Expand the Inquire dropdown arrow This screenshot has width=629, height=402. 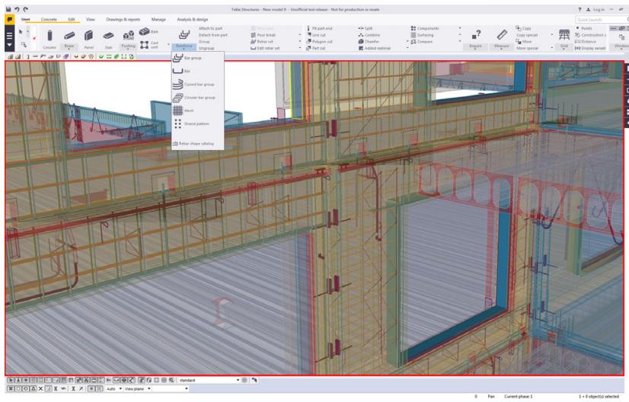tap(476, 49)
